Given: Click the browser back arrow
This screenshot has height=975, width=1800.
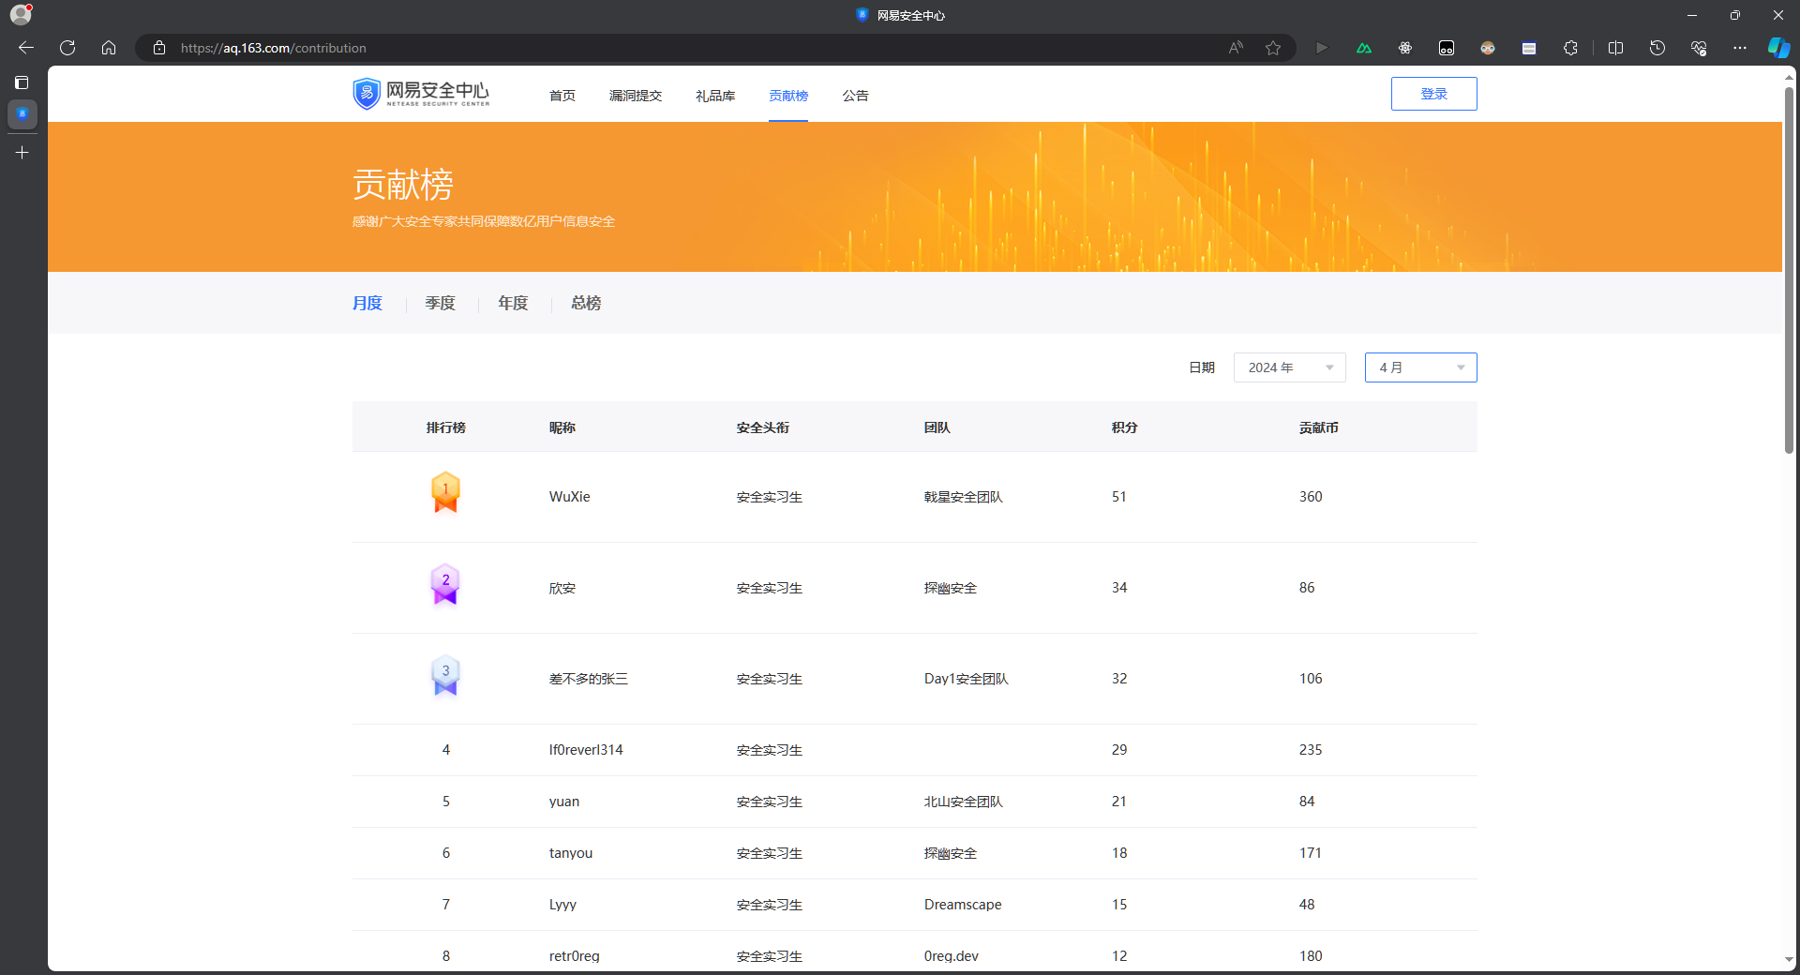Looking at the screenshot, I should click(x=26, y=48).
